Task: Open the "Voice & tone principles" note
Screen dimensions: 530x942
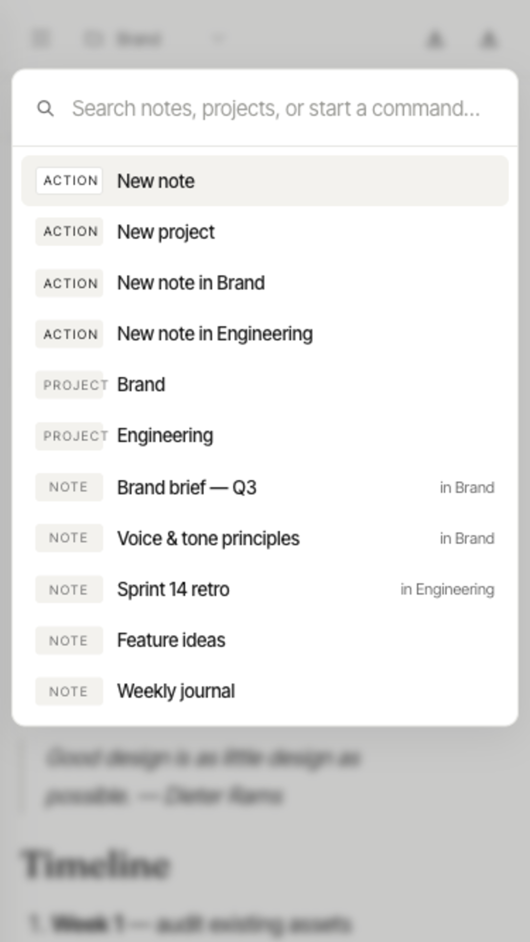Action: point(208,538)
